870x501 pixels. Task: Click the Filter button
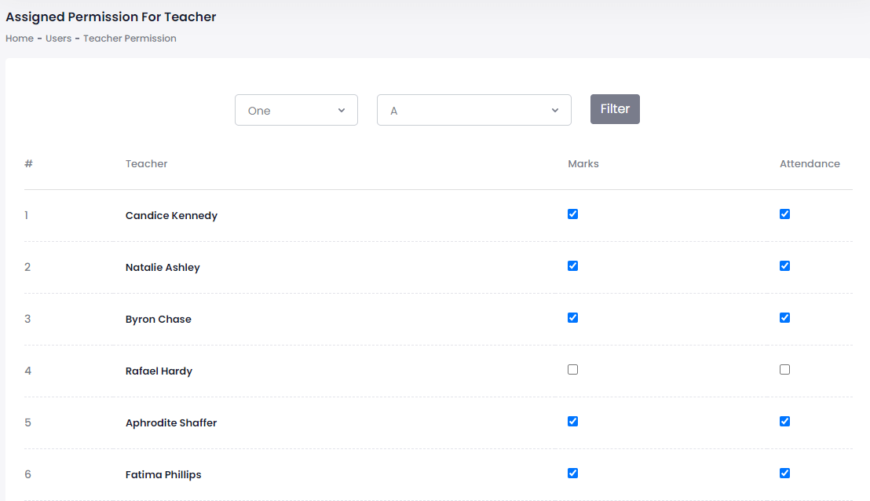615,109
